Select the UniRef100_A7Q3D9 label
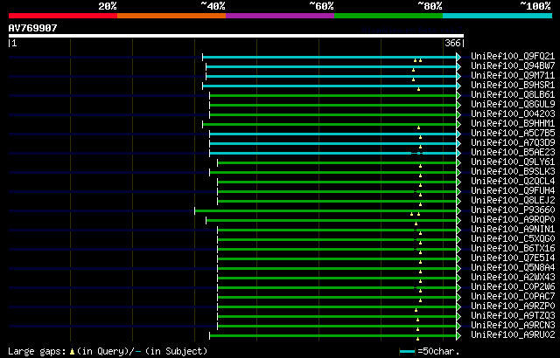This screenshot has width=560, height=358. click(x=513, y=142)
